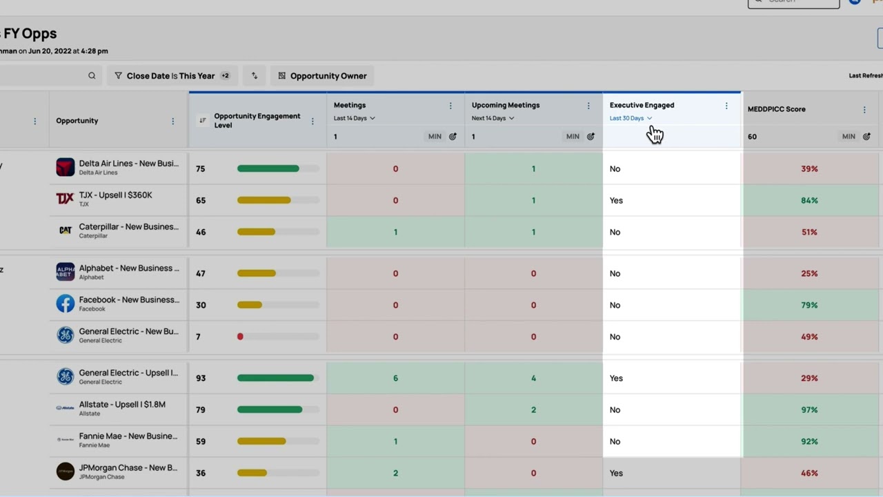Open the +2 additional filters badge
The width and height of the screenshot is (883, 497).
(225, 76)
